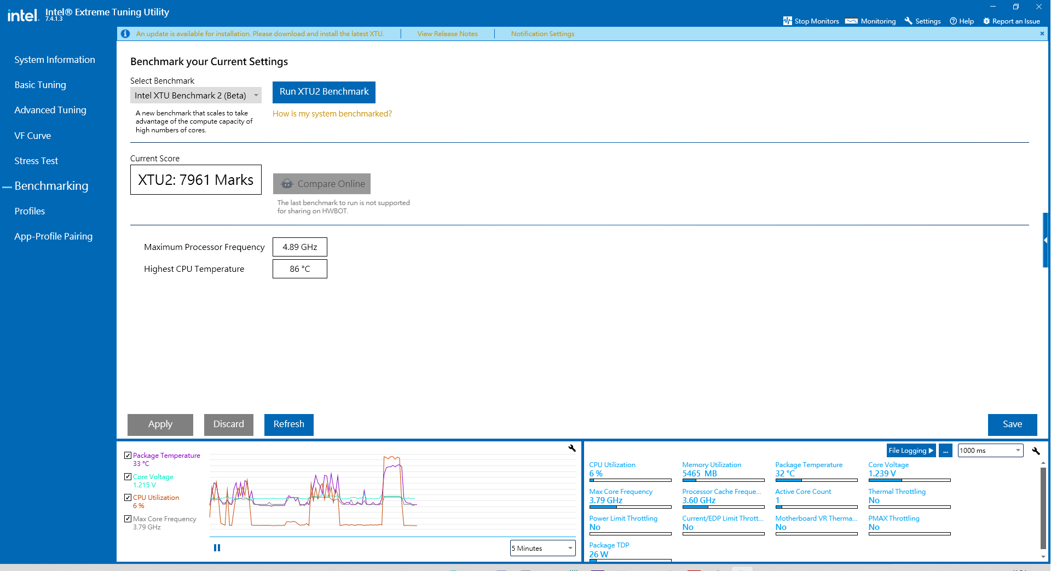Click Thermal Throttling monitor value
Viewport: 1051px width, 571px height.
click(874, 500)
